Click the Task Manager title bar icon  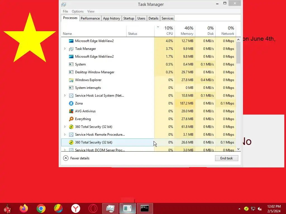coord(64,4)
